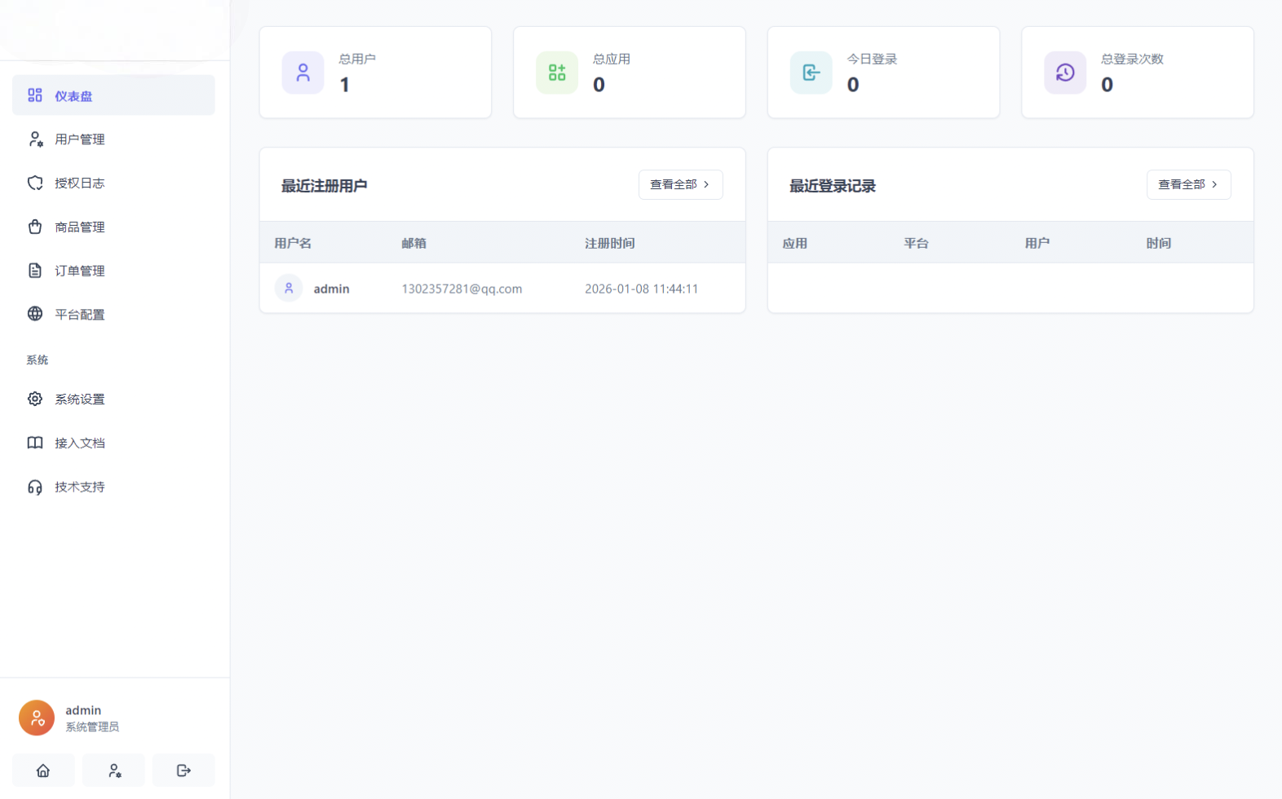Click 查看全部 for 最近登录记录
The width and height of the screenshot is (1282, 799).
[x=1189, y=184]
